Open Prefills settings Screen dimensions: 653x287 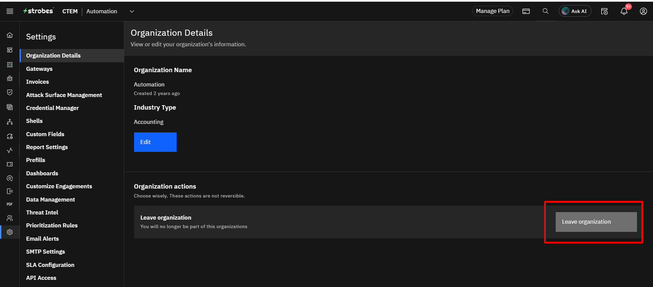coord(36,160)
